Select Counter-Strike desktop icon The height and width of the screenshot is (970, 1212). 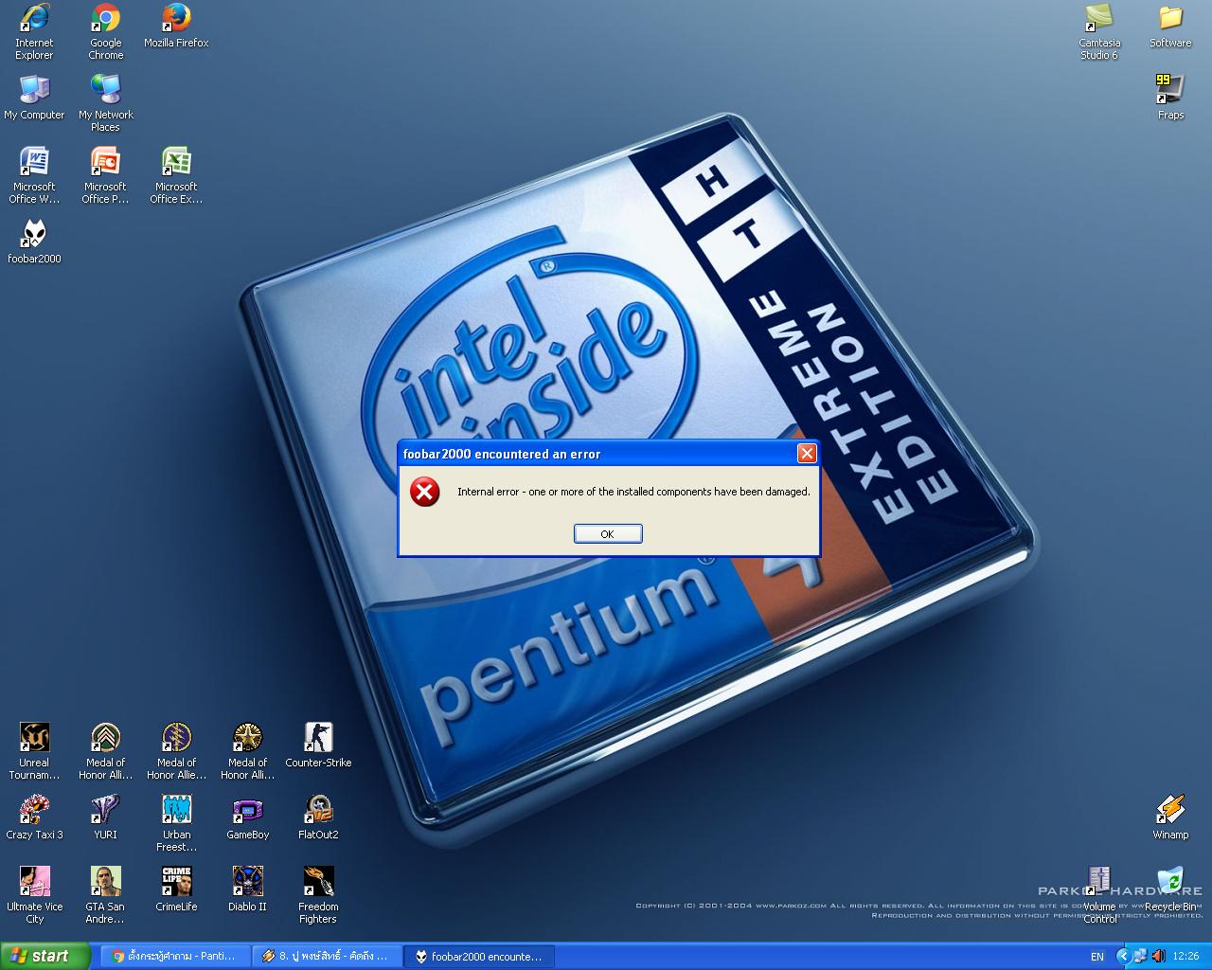(x=318, y=745)
